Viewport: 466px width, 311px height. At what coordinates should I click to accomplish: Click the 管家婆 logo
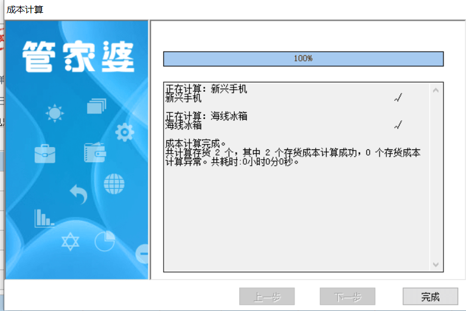click(x=78, y=58)
